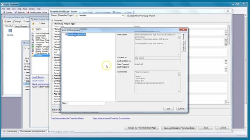The image size is (250, 140).
Task: Select the Reports (Project) category icon
Action: 33,47
